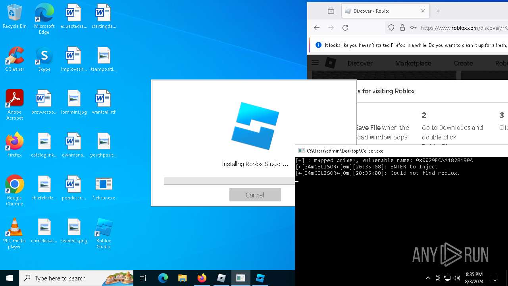Open the volume control in tray
This screenshot has width=508, height=286.
(x=457, y=278)
